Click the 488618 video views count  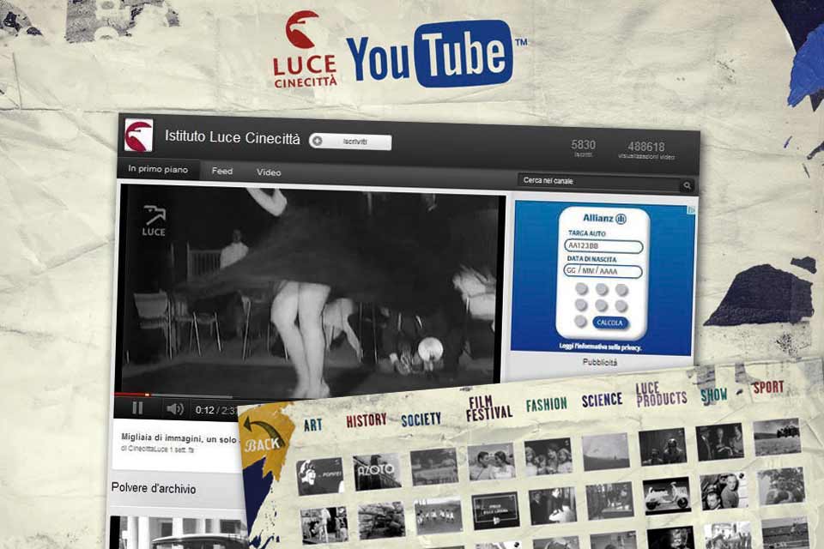pyautogui.click(x=645, y=150)
